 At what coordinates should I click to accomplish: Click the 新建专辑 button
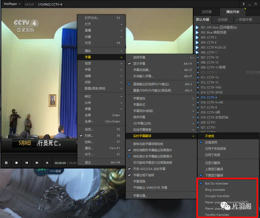244,19
